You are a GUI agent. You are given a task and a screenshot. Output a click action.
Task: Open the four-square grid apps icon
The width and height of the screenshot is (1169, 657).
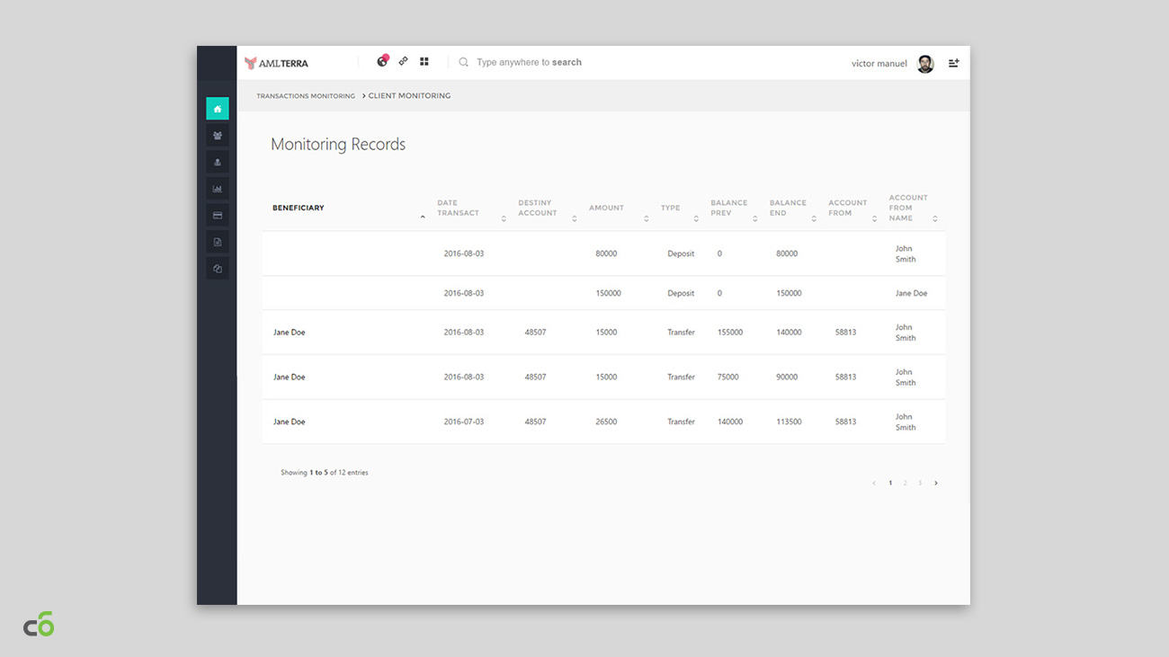pos(424,62)
